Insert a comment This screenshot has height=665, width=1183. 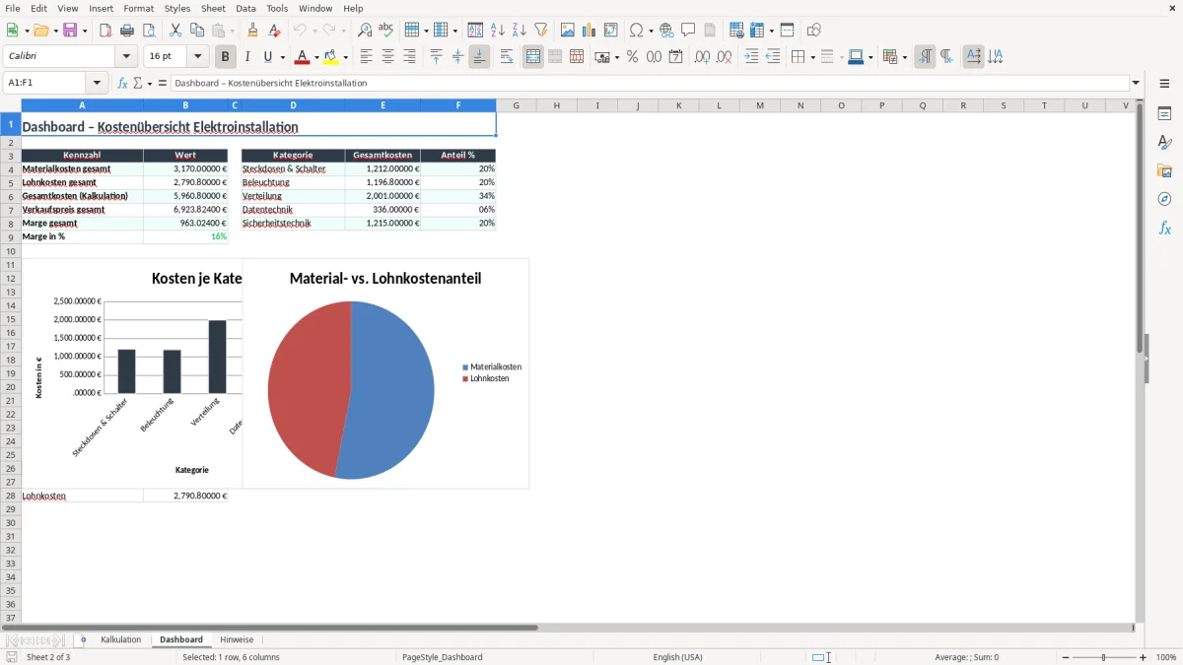coord(688,31)
